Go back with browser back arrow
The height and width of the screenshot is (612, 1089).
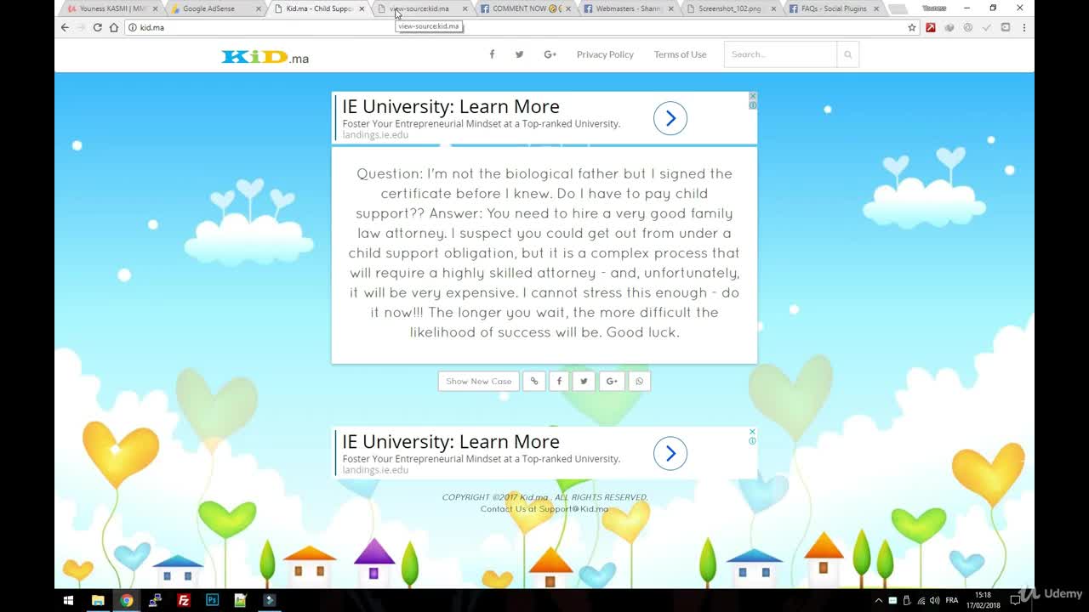tap(65, 27)
